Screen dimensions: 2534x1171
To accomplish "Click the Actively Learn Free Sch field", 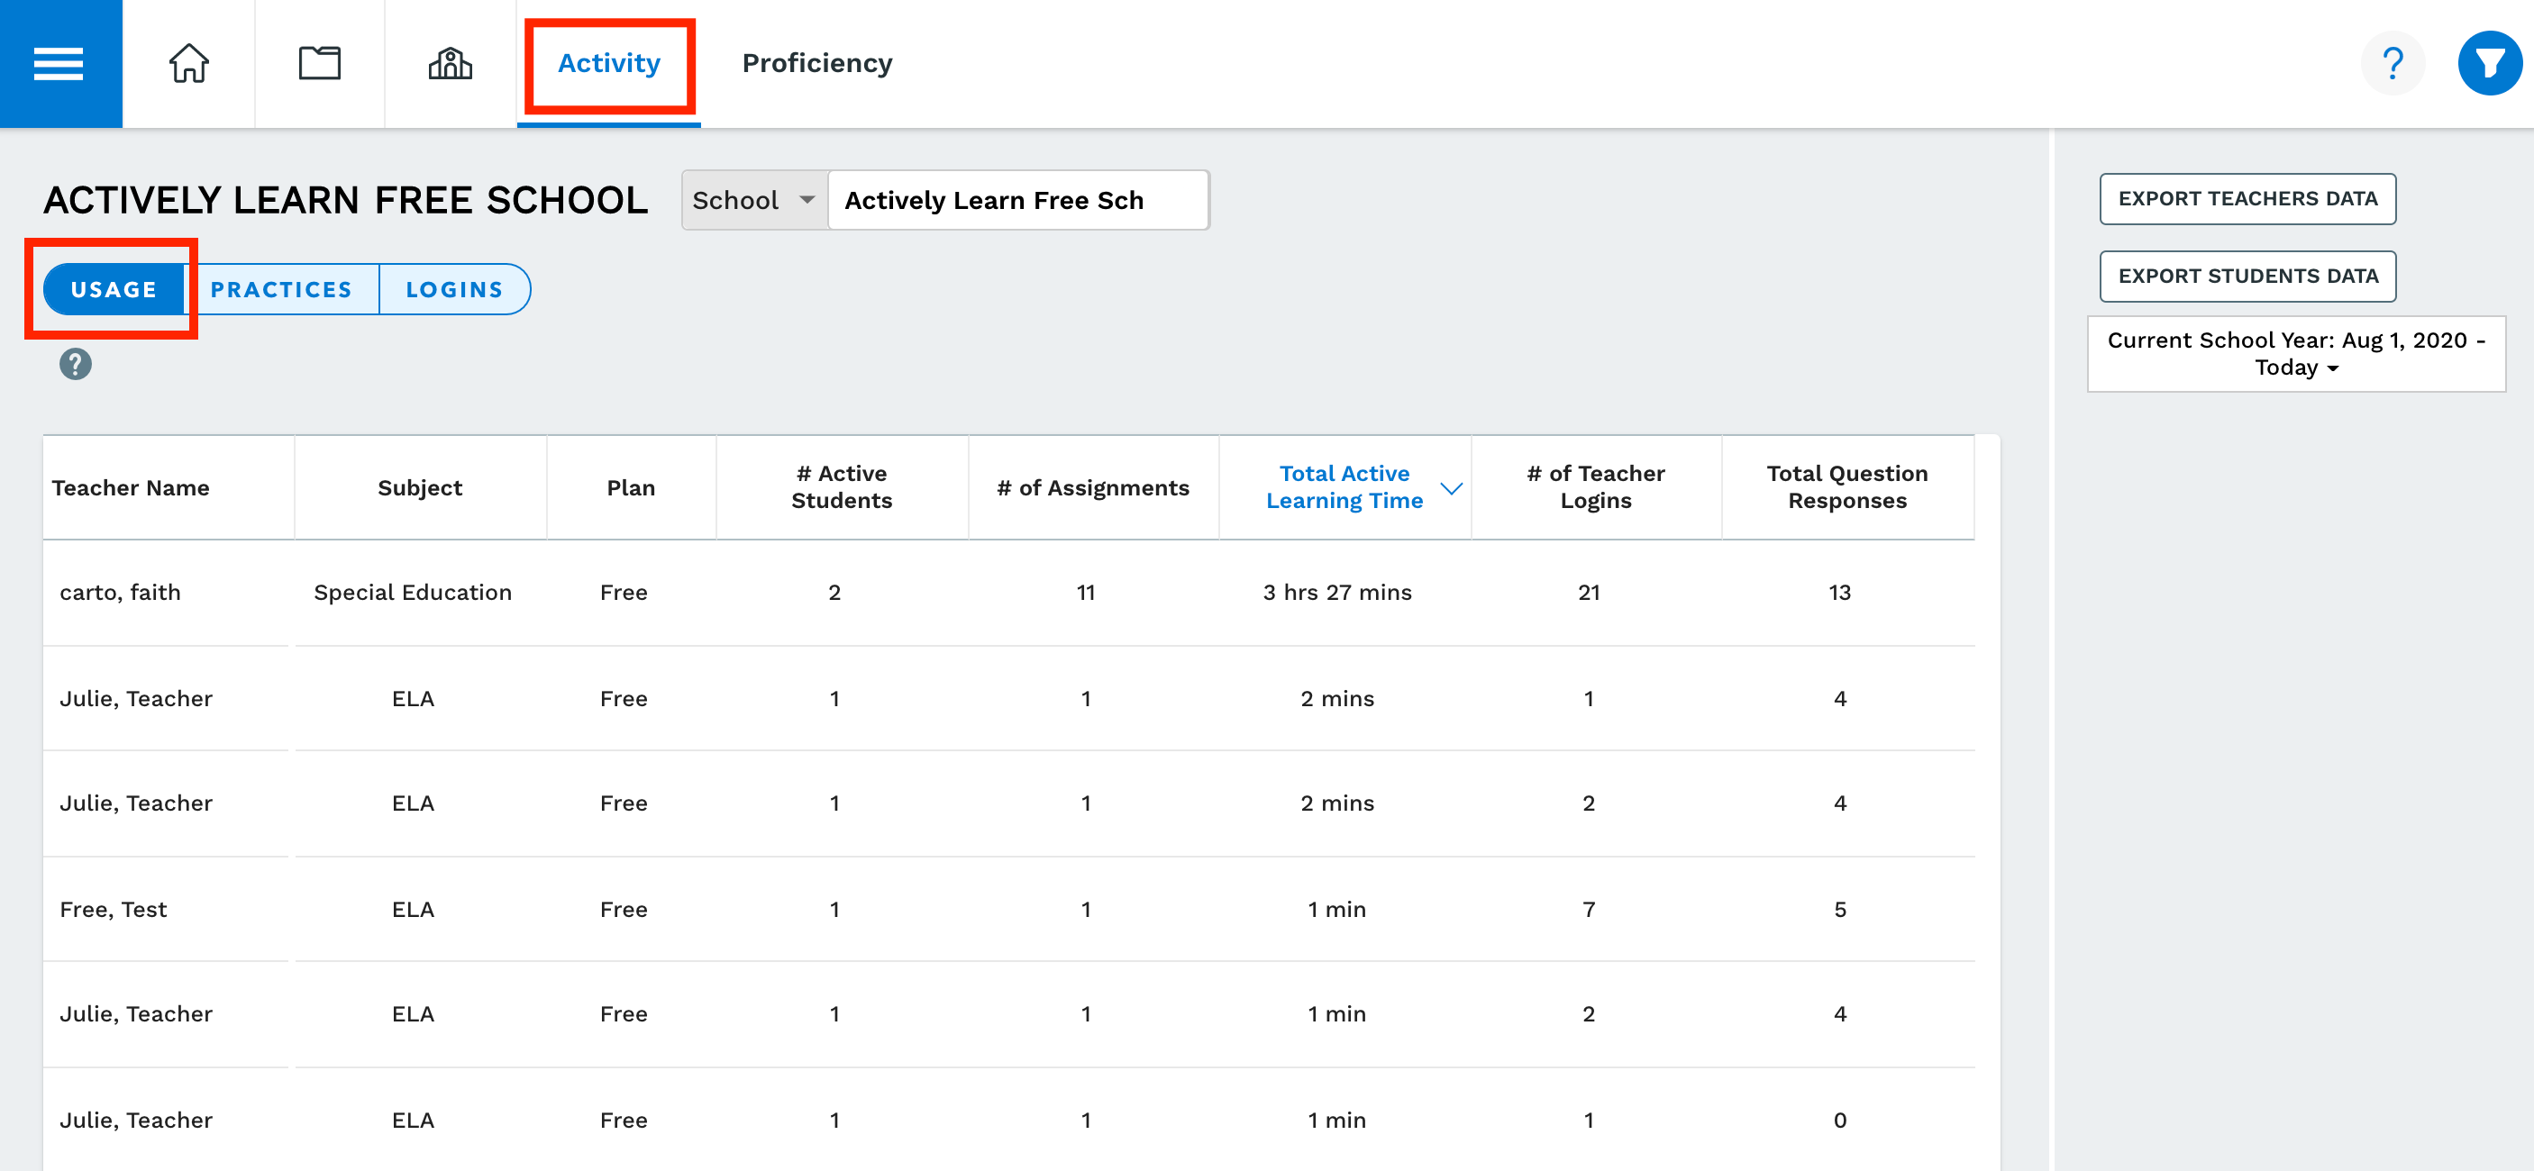I will (1019, 201).
